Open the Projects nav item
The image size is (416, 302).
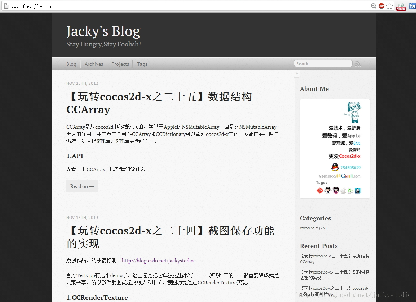120,64
